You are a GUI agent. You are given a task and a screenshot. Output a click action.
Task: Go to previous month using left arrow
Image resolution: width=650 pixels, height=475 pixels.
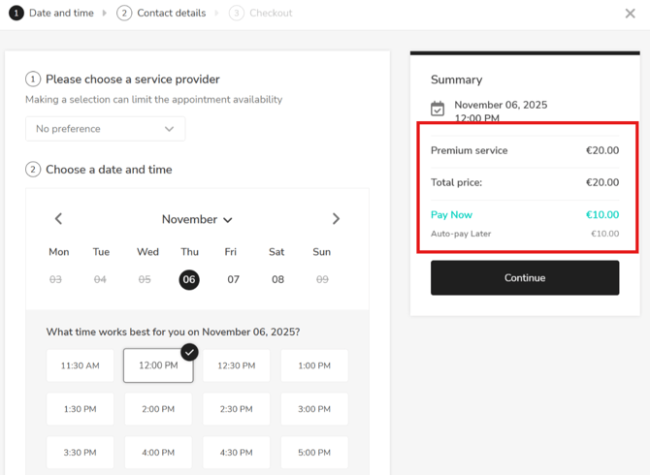58,219
